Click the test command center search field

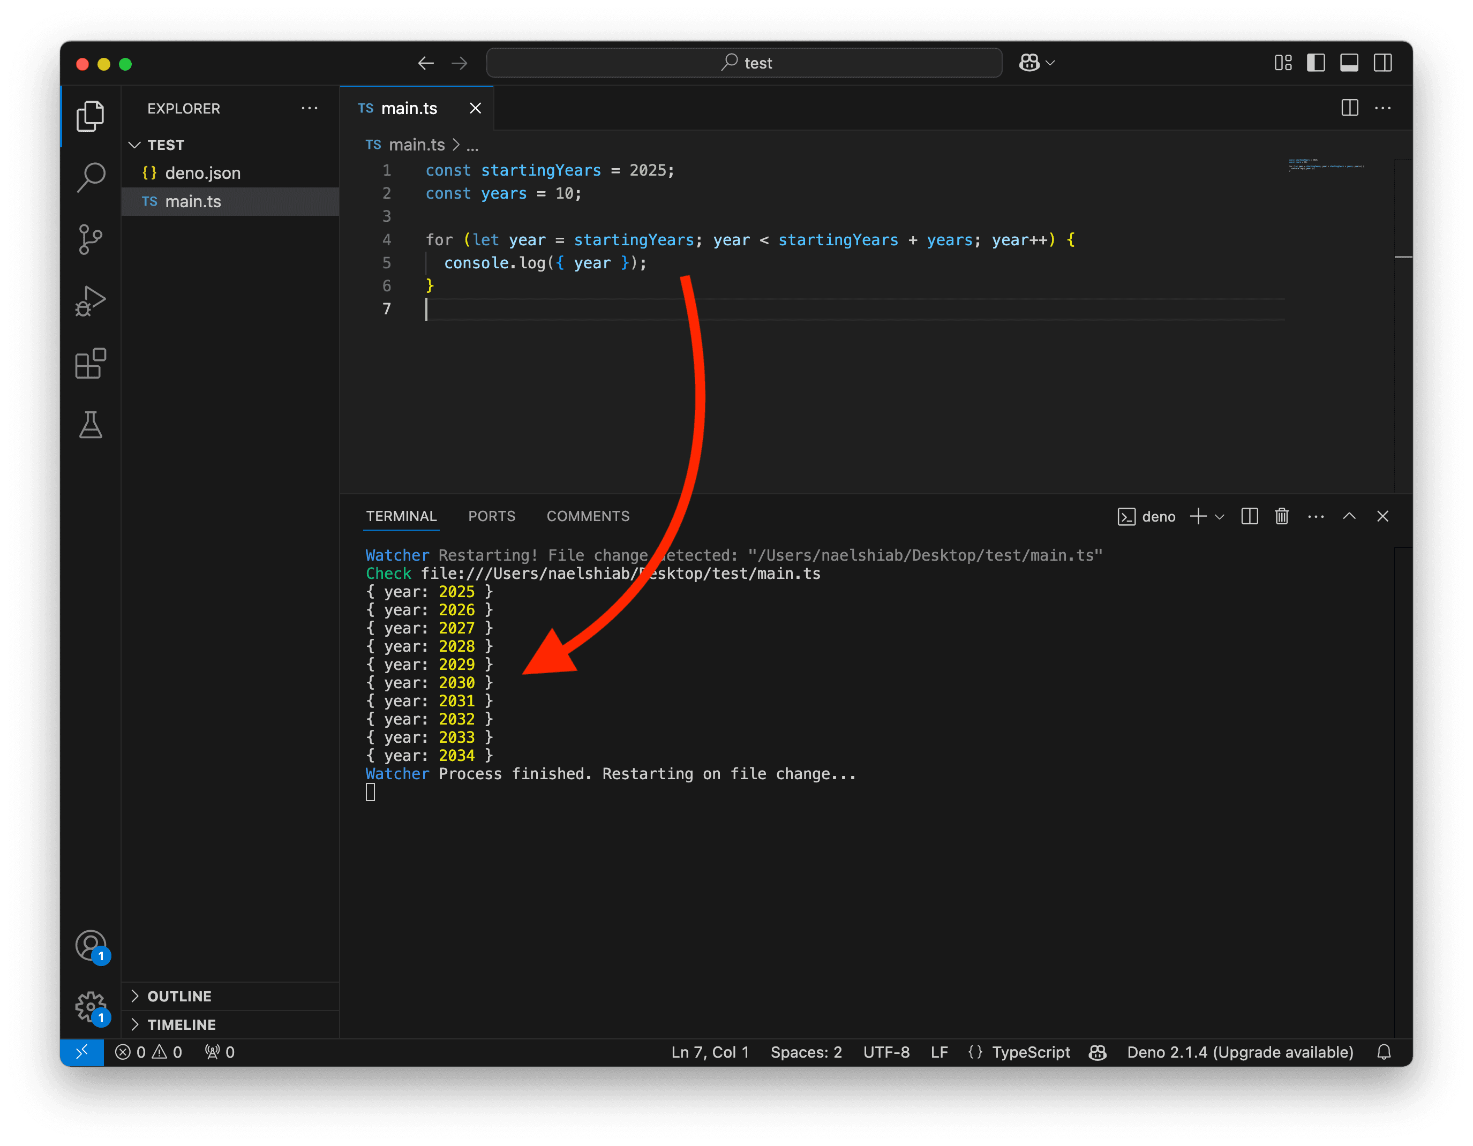click(744, 63)
